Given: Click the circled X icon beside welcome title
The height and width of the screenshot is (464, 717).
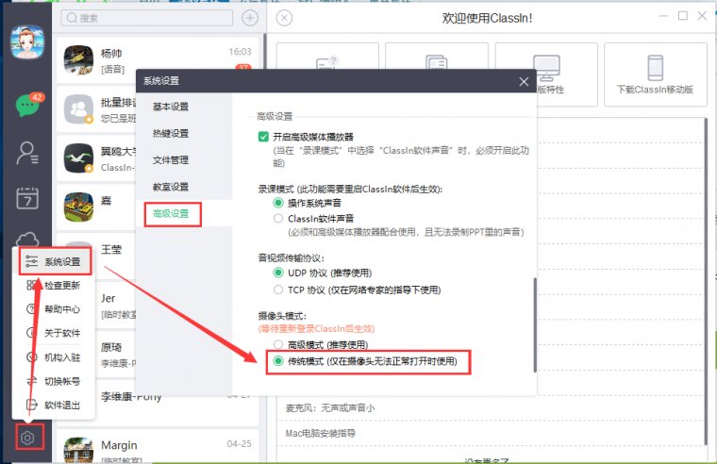Looking at the screenshot, I should [285, 18].
